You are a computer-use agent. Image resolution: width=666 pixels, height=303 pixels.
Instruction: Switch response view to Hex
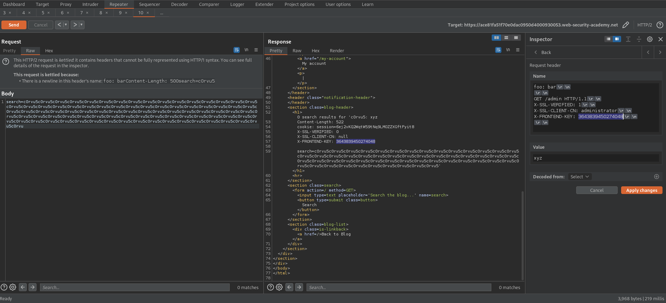point(316,50)
